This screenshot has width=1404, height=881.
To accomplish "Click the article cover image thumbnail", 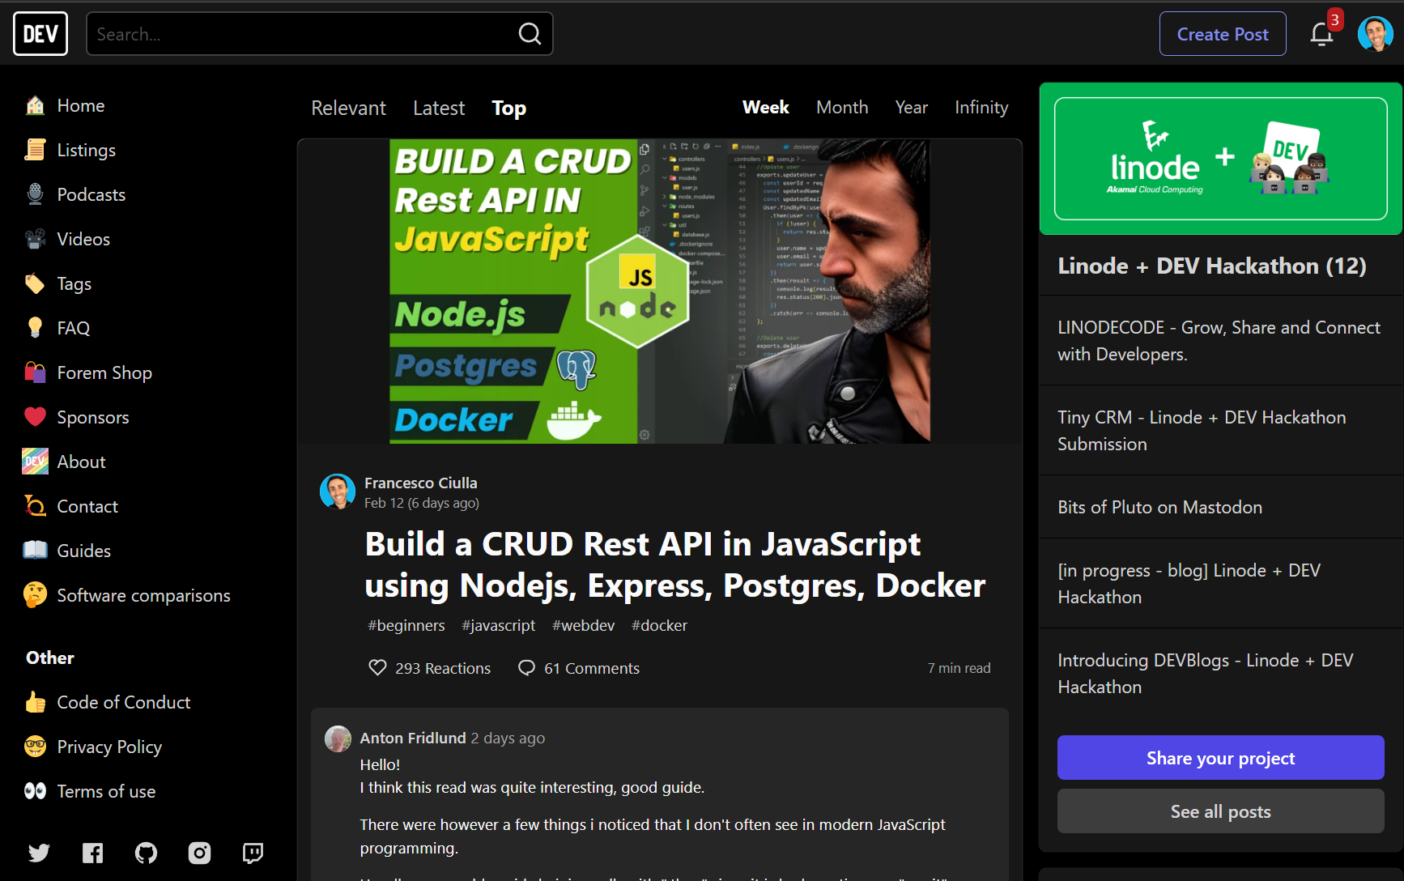I will 660,292.
